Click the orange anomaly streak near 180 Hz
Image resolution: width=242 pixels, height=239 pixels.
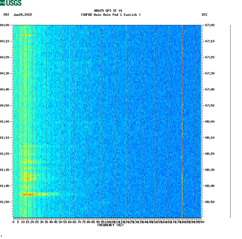click(182, 134)
